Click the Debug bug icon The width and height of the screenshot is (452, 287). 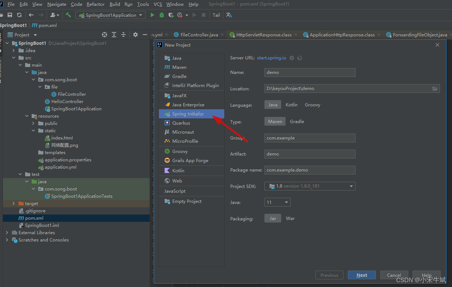pyautogui.click(x=162, y=15)
